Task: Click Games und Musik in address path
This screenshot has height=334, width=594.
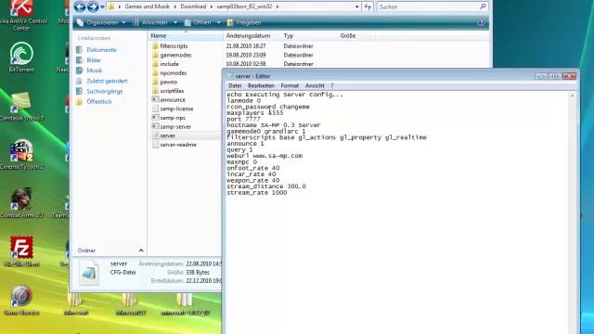Action: pos(147,6)
